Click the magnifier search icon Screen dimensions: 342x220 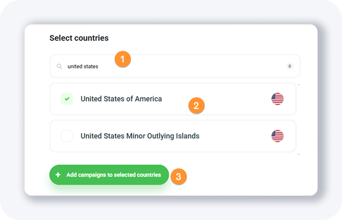59,66
